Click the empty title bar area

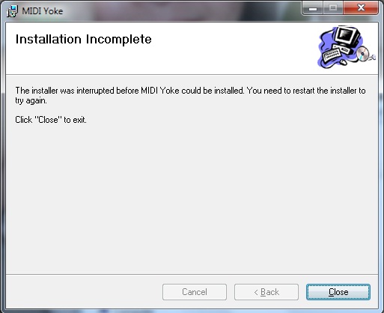tap(182, 11)
